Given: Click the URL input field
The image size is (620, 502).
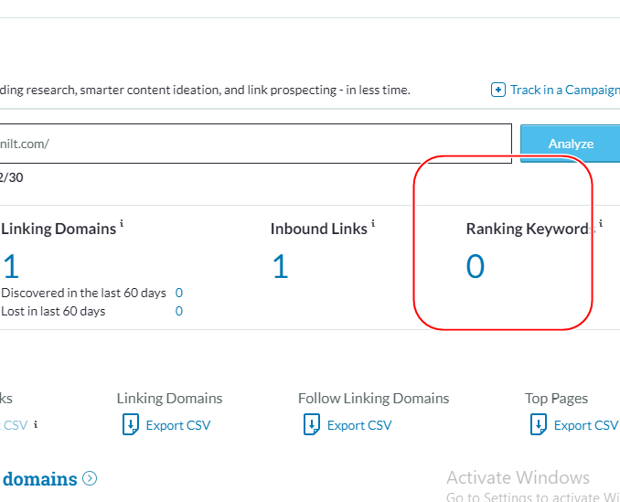Looking at the screenshot, I should [256, 144].
